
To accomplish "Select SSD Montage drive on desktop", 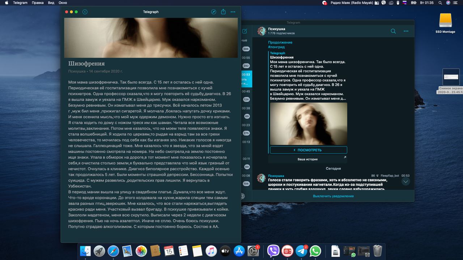I will 446,23.
